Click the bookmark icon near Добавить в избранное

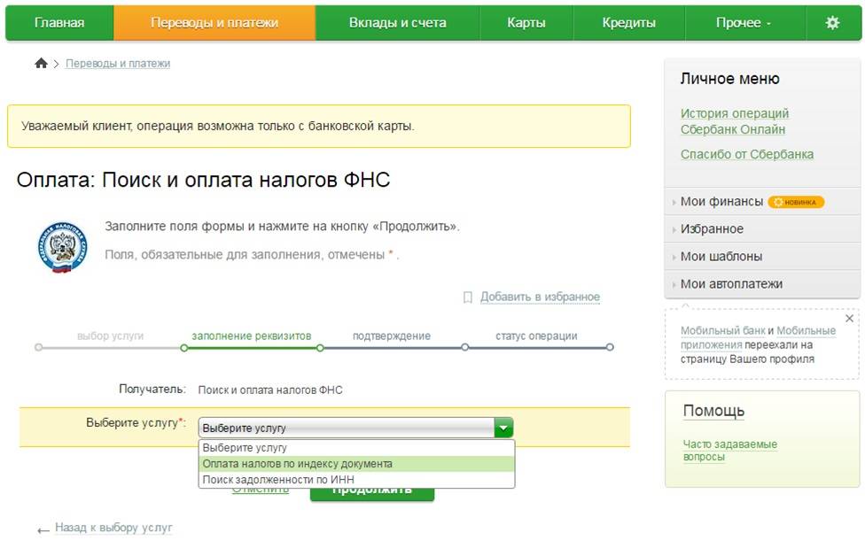pyautogui.click(x=468, y=297)
